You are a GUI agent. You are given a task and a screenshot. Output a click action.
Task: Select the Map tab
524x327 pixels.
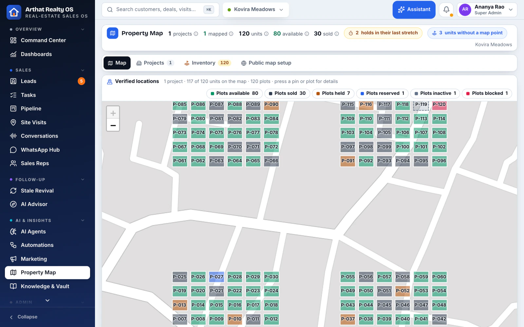point(117,63)
